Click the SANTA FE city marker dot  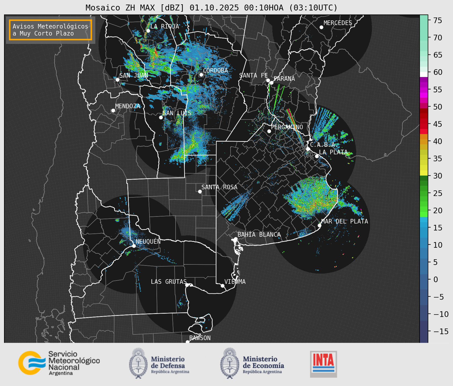(268, 80)
